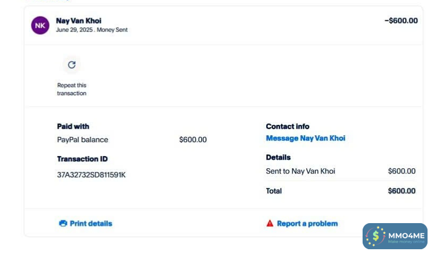Viewport: 435px width, 254px height.
Task: Click the dollar coin icon in MMO4ME logo
Action: click(376, 236)
